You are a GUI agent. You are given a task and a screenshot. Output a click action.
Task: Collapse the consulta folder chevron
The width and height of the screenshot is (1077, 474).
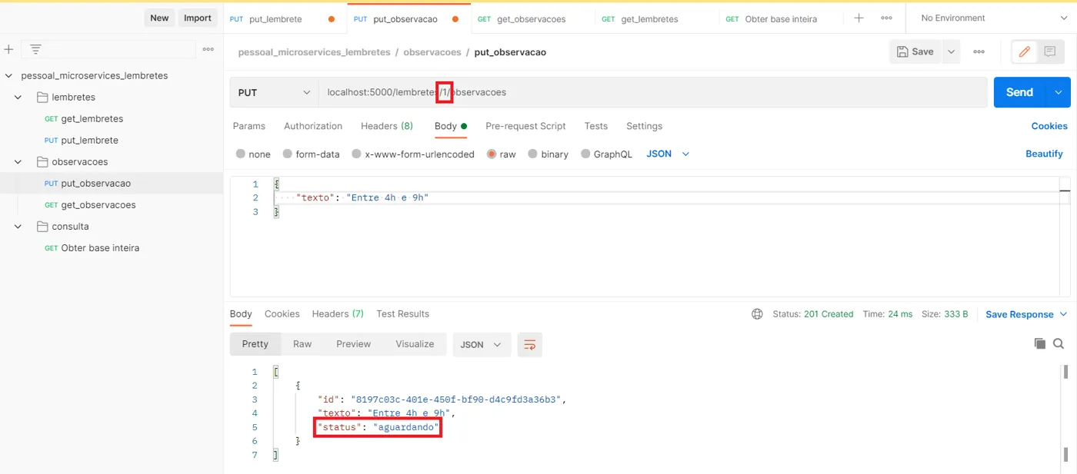click(x=18, y=227)
